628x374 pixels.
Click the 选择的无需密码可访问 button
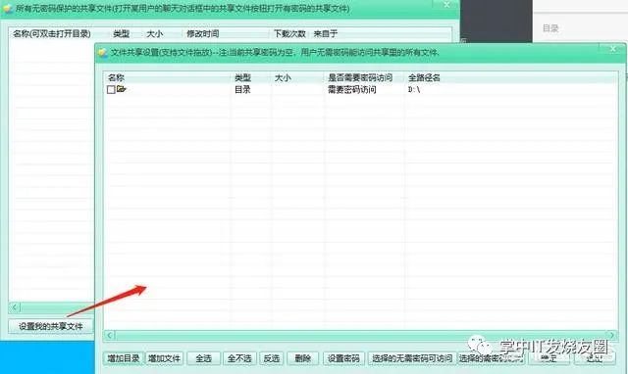[412, 358]
